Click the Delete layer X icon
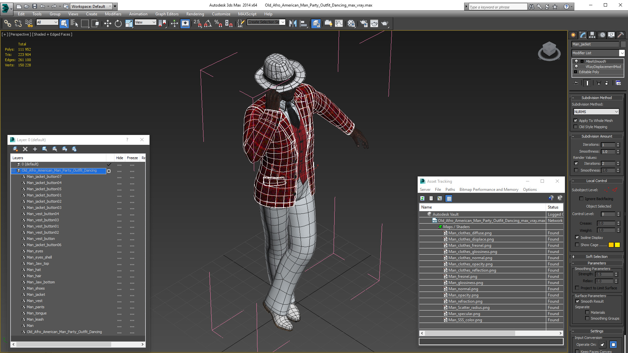 pos(25,149)
